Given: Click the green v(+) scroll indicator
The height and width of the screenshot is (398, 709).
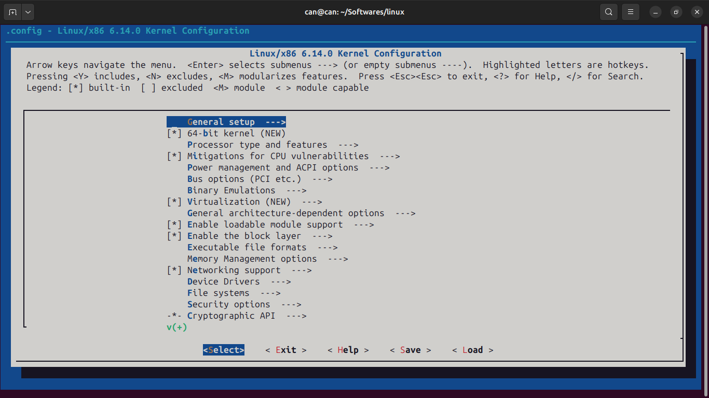Looking at the screenshot, I should coord(177,327).
